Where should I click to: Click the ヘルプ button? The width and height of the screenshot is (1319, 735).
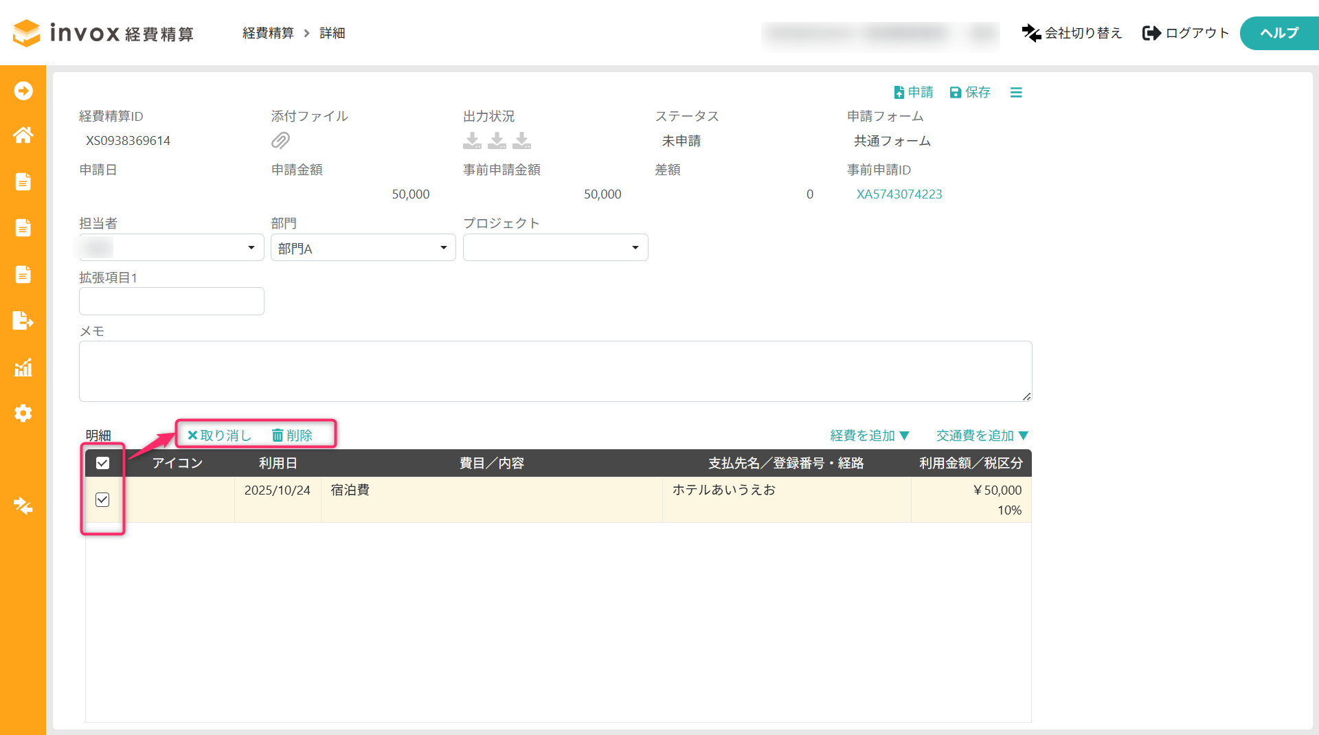pyautogui.click(x=1278, y=33)
